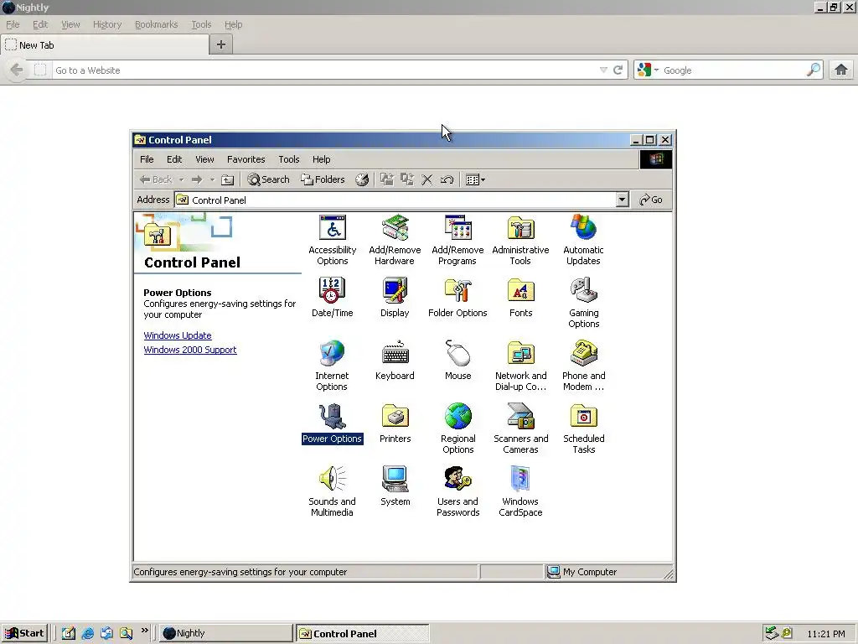
Task: Select Regional Options globe icon
Action: click(x=458, y=417)
